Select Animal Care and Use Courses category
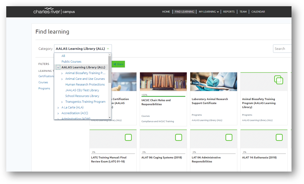304x184 pixels. [85, 79]
